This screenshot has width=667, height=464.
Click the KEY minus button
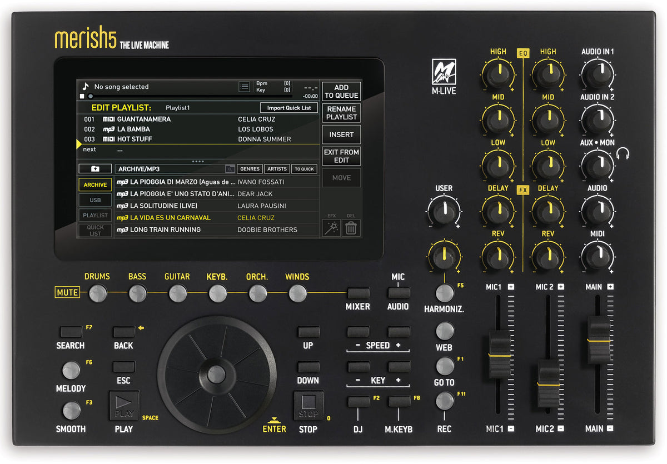pos(358,367)
